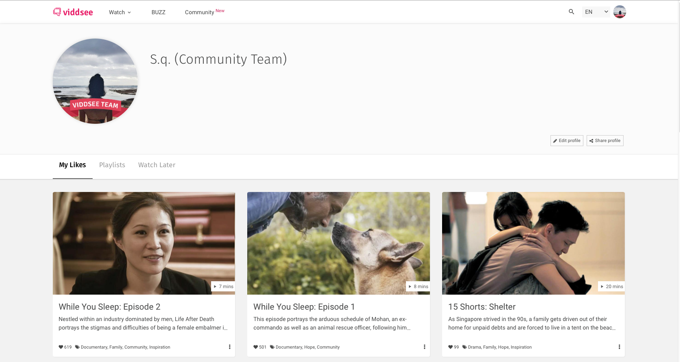Click tag icon beside Documentary, Family, Community, Inspiration
The width and height of the screenshot is (680, 362).
click(77, 347)
